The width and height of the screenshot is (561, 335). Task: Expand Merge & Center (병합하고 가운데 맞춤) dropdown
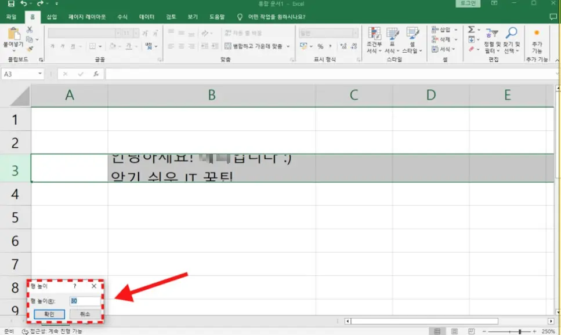tap(288, 46)
